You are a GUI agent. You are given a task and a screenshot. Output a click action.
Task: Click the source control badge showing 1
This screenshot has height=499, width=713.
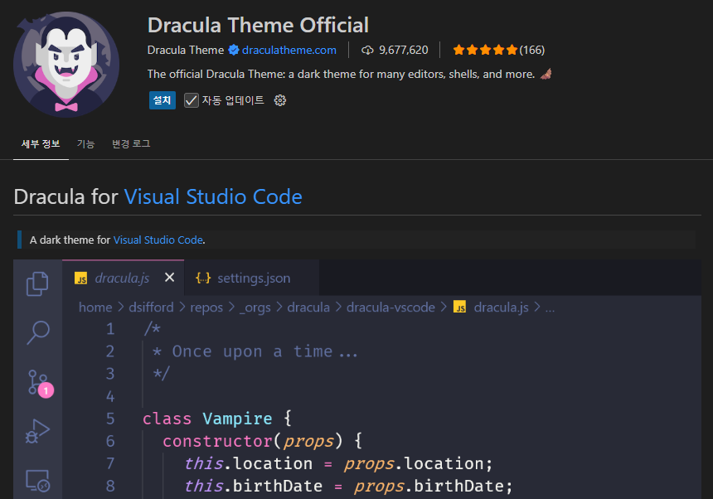coord(46,390)
